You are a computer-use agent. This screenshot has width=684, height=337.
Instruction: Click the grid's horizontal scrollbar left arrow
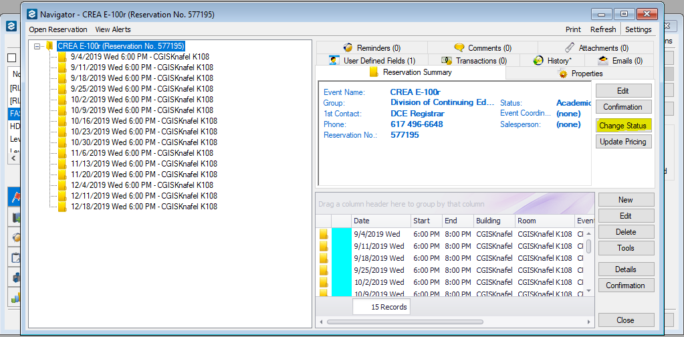coord(321,322)
